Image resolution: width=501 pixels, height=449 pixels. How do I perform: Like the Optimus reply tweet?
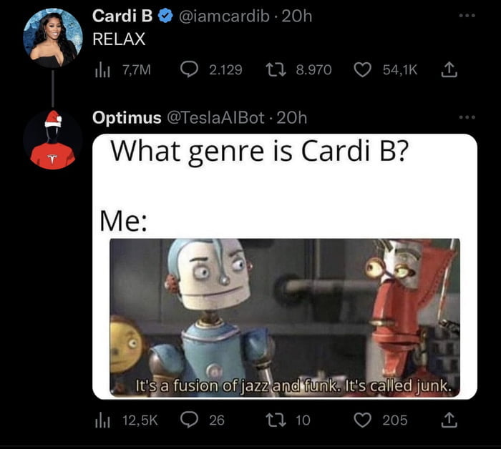pos(362,420)
